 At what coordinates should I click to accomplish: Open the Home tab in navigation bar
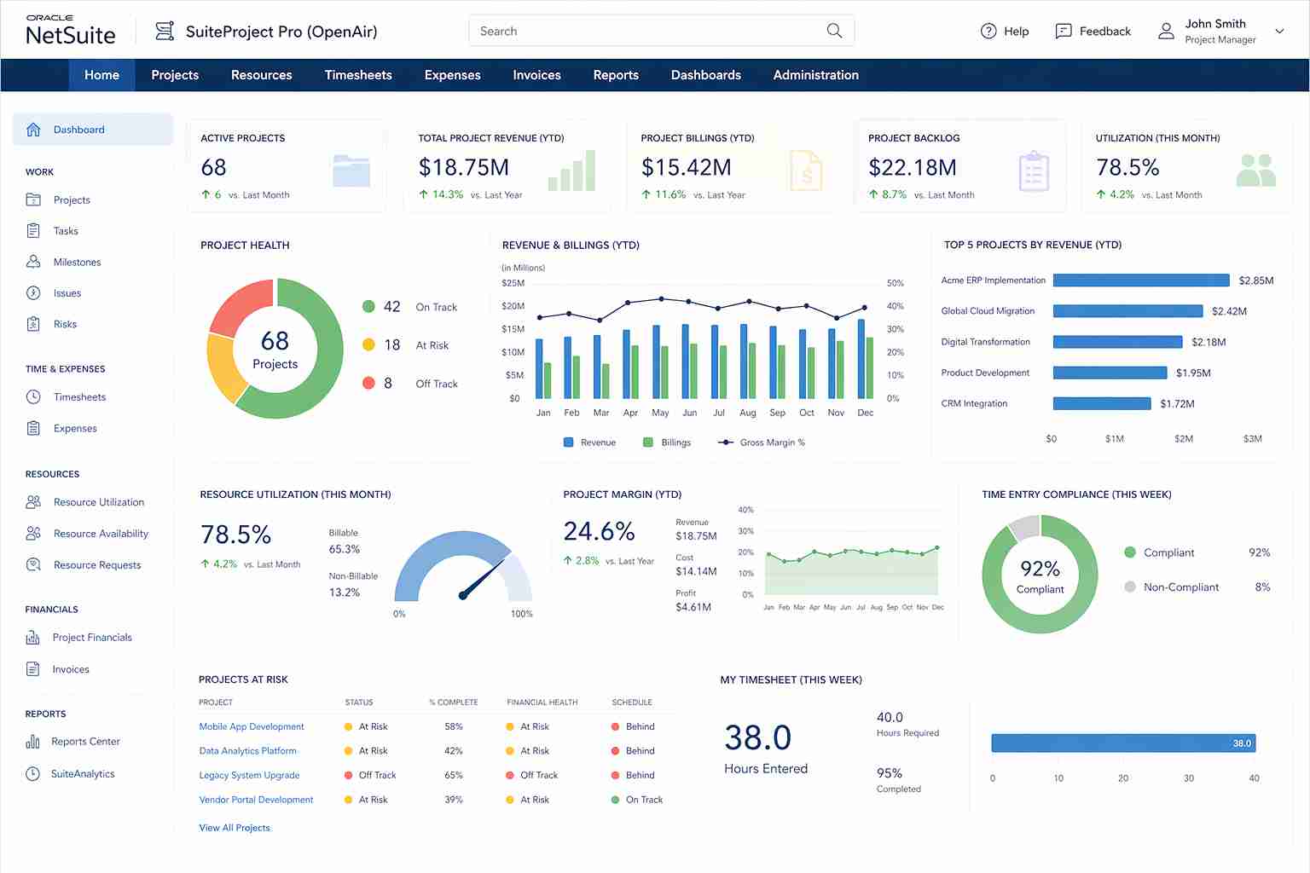click(x=101, y=75)
